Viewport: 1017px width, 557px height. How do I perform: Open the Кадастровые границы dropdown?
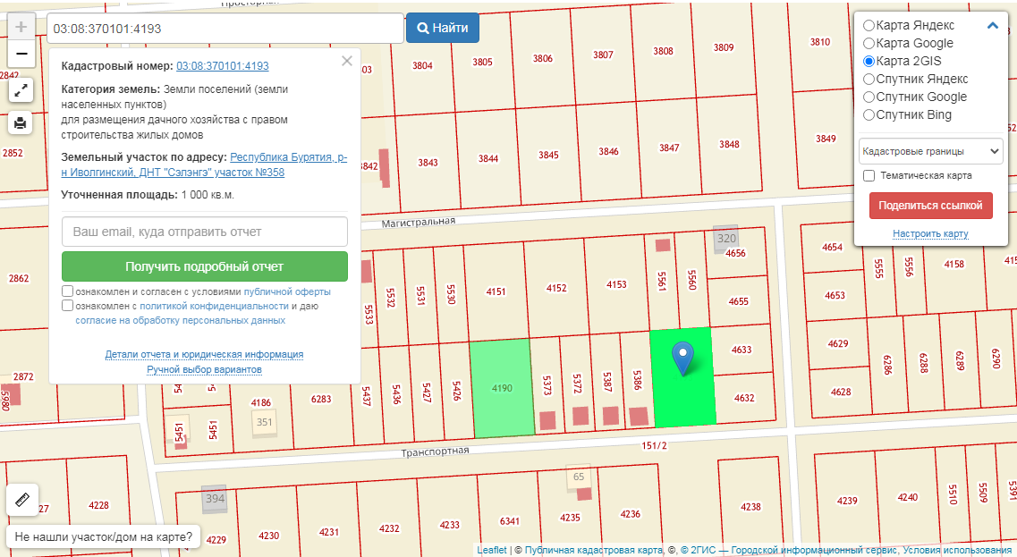tap(931, 151)
